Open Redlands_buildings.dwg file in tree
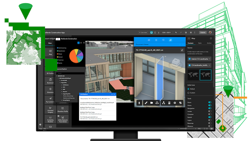The width and height of the screenshot is (251, 141). pos(69,98)
